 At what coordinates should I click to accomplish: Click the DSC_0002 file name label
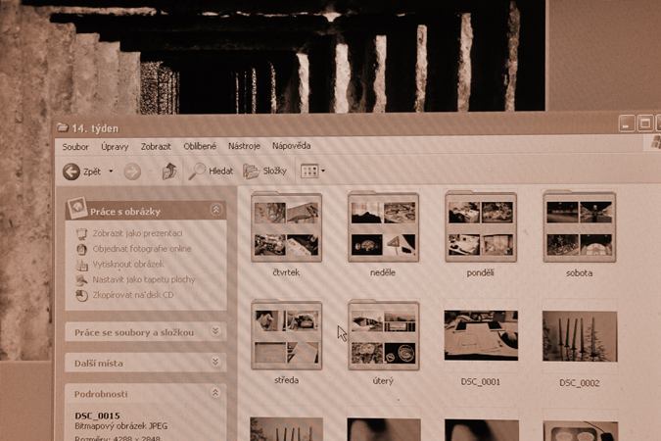(x=579, y=383)
